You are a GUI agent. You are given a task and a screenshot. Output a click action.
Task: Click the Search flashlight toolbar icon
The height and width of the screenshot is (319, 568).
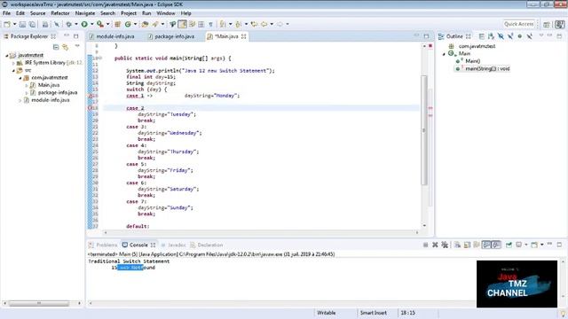(x=155, y=24)
